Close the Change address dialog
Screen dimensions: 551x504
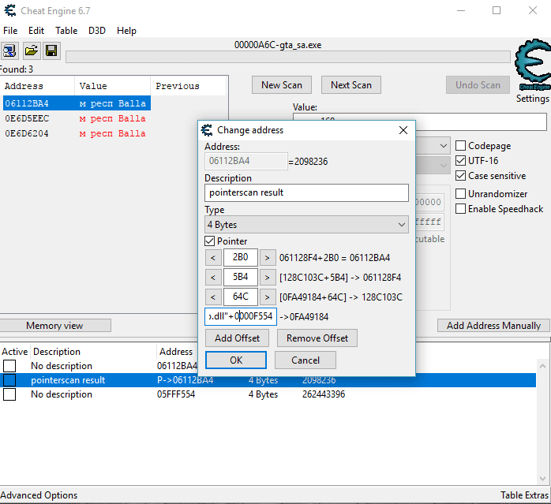(403, 130)
